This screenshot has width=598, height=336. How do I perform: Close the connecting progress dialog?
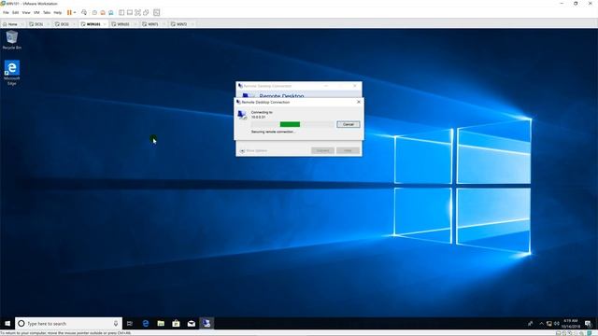[359, 102]
